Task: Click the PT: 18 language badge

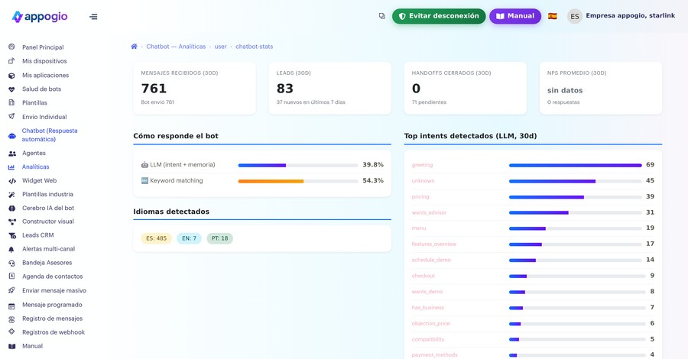Action: coord(220,238)
